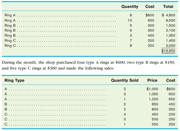Image resolution: width=180 pixels, height=131 pixels.
Task: Click the $4,800 total cell
Action: pyautogui.click(x=169, y=15)
